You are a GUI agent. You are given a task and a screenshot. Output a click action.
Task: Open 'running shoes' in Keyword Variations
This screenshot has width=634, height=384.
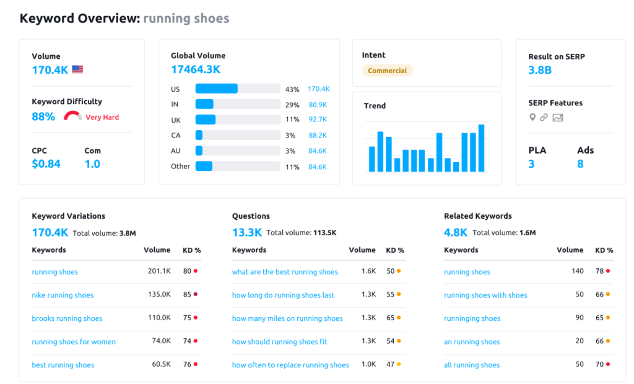point(55,272)
